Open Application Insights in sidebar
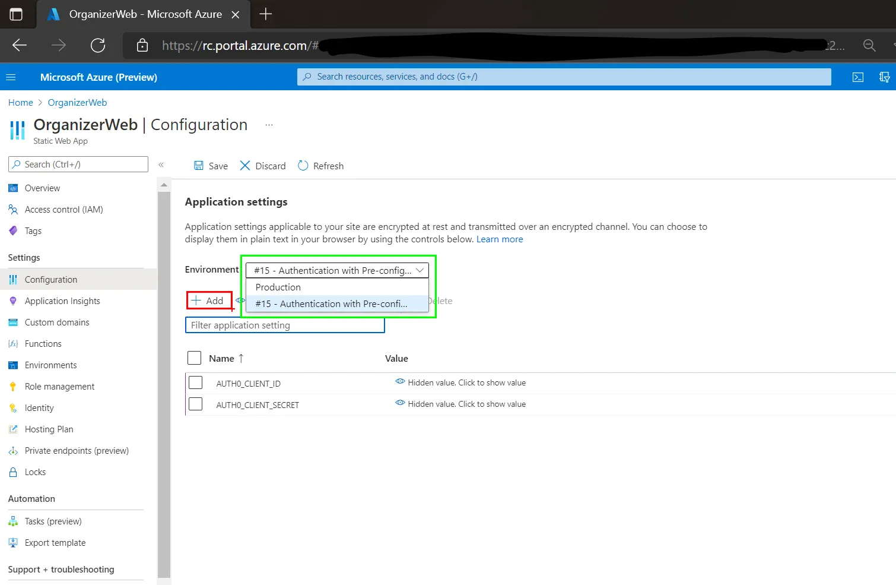 coord(62,301)
